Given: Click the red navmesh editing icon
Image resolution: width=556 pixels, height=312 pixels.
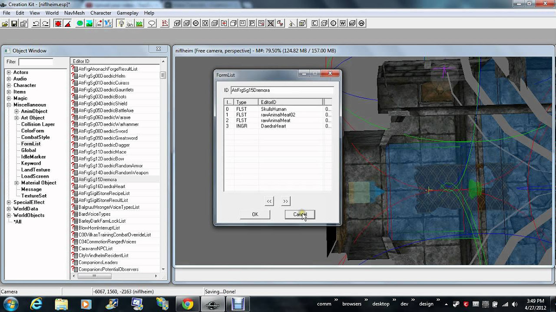Looking at the screenshot, I should 165,23.
